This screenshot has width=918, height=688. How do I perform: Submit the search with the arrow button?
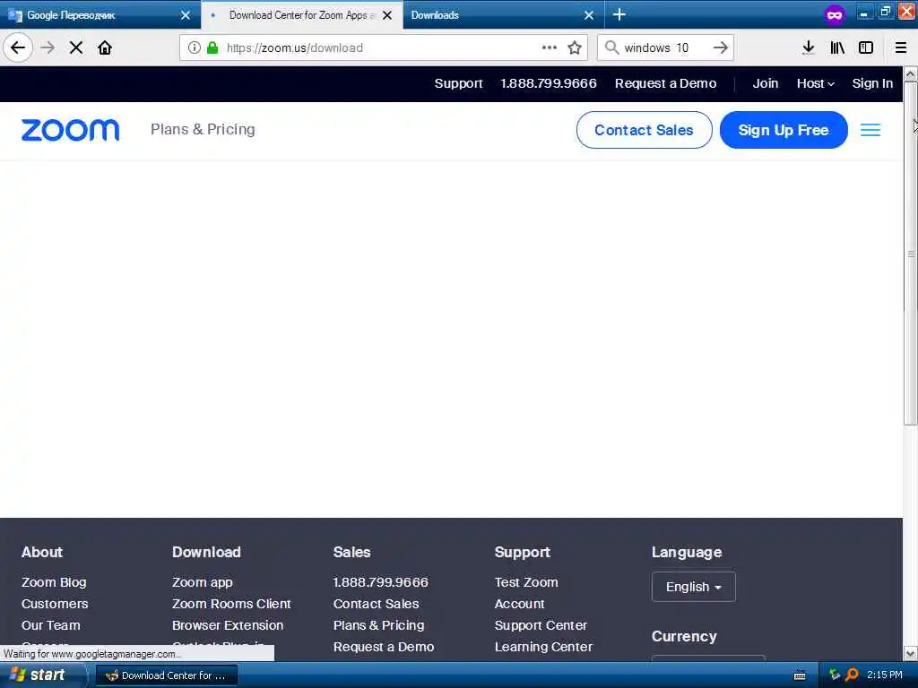pyautogui.click(x=721, y=48)
